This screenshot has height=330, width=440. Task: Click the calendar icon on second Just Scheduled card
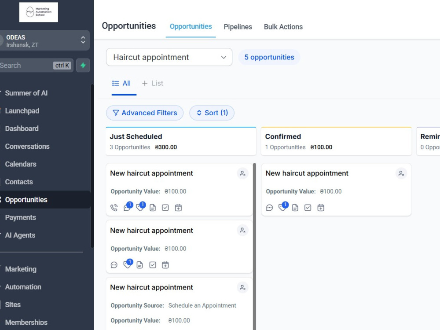tap(165, 265)
